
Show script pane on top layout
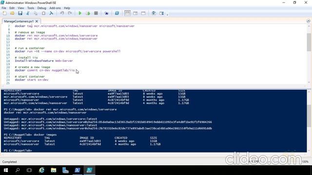pos(127,13)
